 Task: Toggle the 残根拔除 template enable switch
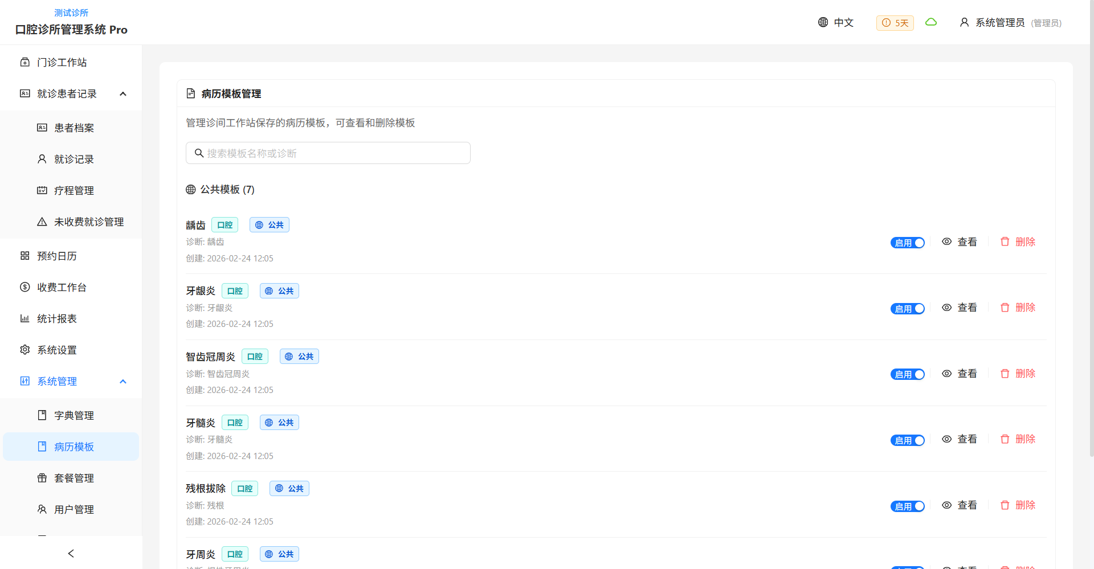point(907,506)
